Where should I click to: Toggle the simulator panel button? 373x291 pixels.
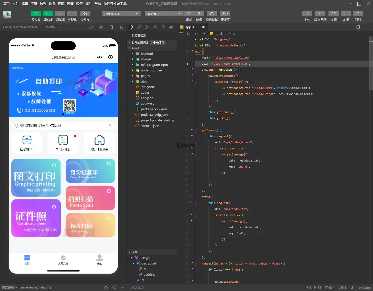coord(36,14)
